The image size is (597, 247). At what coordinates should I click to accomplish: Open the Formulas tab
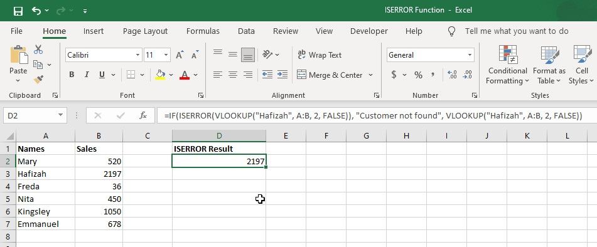click(x=203, y=31)
